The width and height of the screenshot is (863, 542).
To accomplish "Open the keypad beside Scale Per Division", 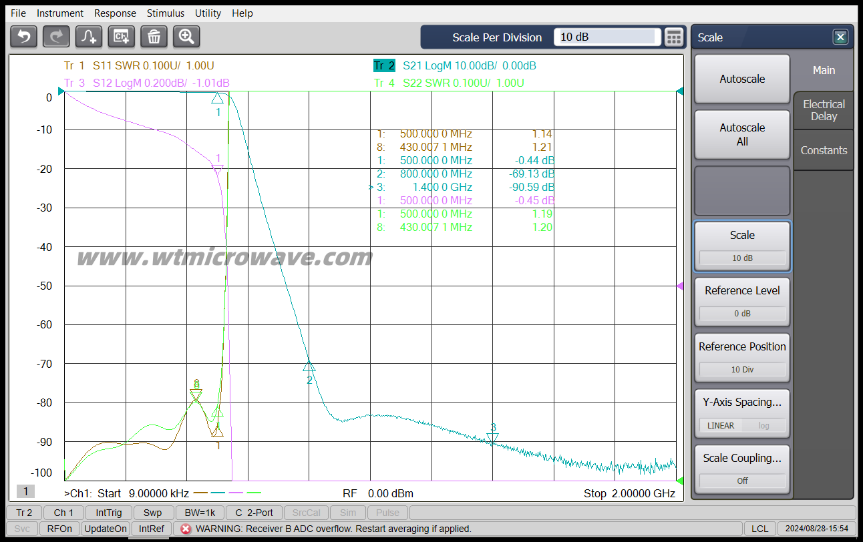I will [x=674, y=37].
